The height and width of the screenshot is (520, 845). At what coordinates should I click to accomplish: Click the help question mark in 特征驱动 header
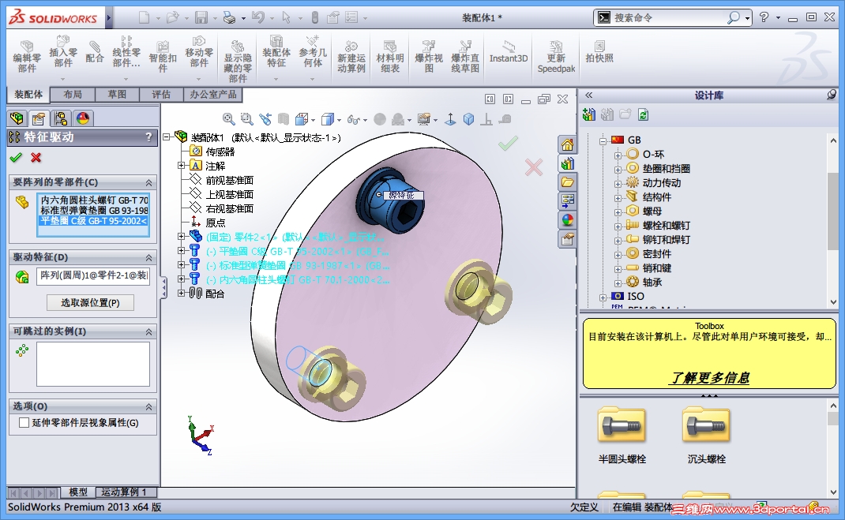[148, 137]
